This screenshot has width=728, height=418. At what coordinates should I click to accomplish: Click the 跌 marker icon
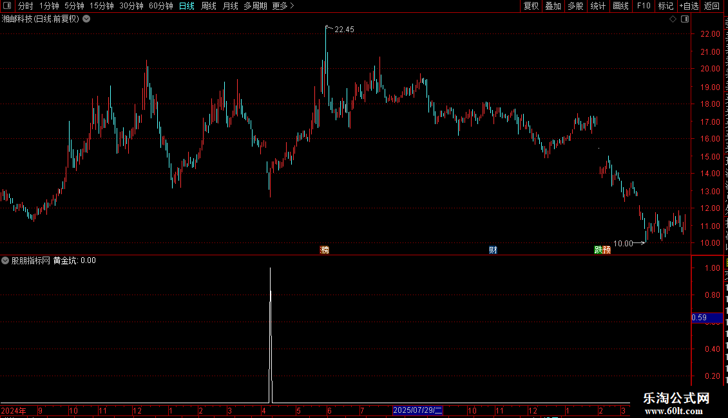point(599,250)
